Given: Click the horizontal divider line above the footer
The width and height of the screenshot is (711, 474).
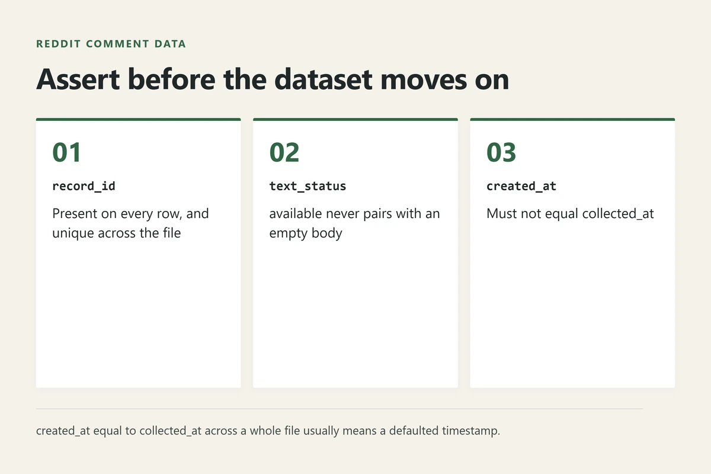Looking at the screenshot, I should 339,409.
